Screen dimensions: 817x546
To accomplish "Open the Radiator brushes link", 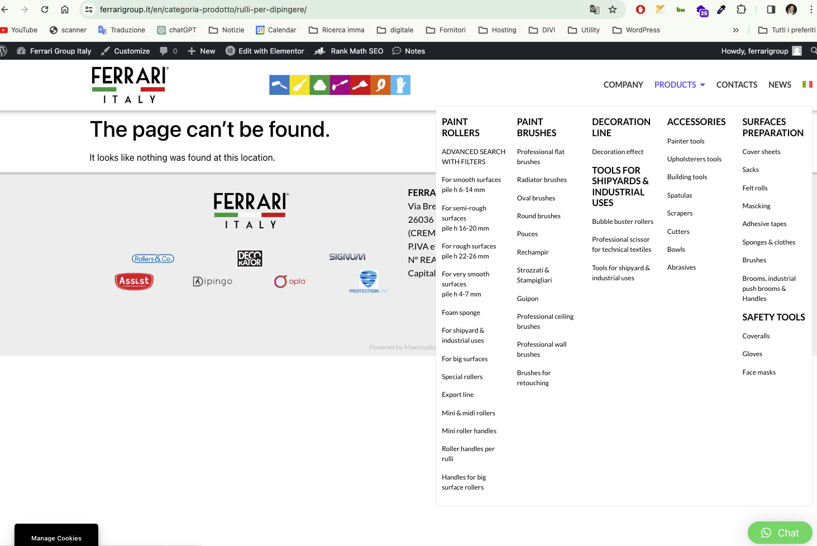I will click(x=541, y=180).
